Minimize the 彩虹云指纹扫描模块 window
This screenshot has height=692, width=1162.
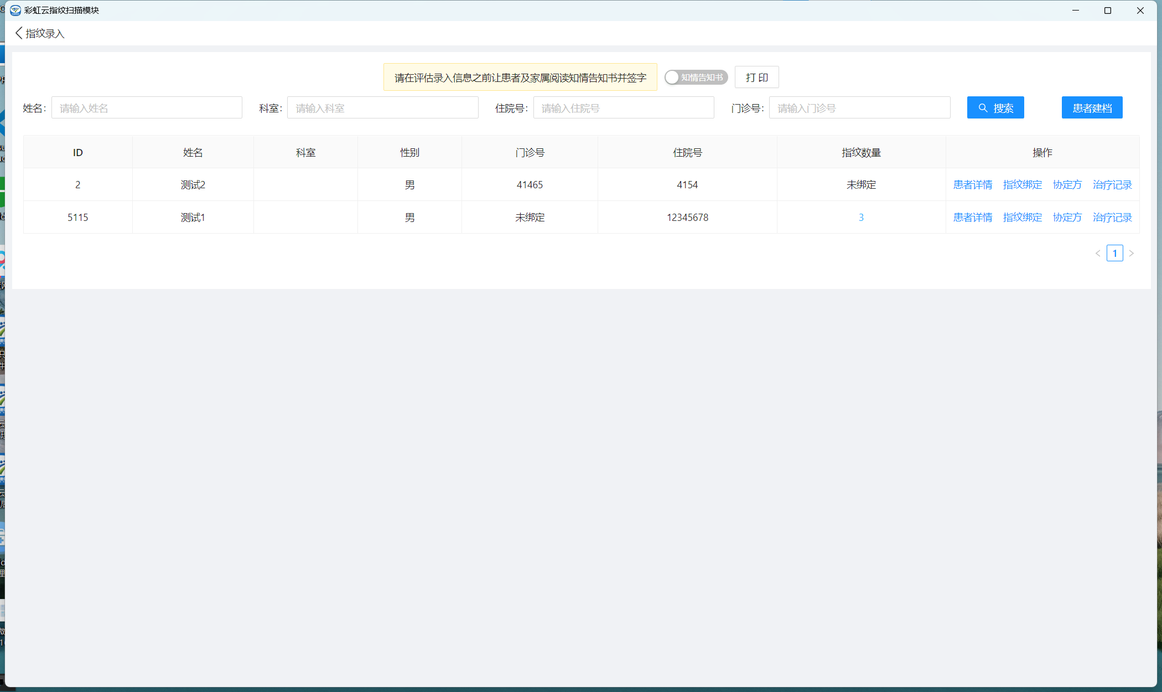(1076, 11)
